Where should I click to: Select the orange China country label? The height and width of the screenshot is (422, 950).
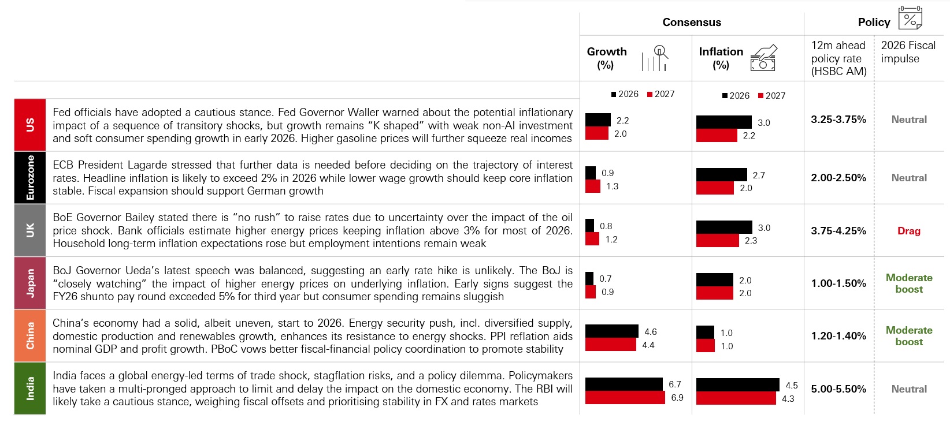click(x=30, y=335)
